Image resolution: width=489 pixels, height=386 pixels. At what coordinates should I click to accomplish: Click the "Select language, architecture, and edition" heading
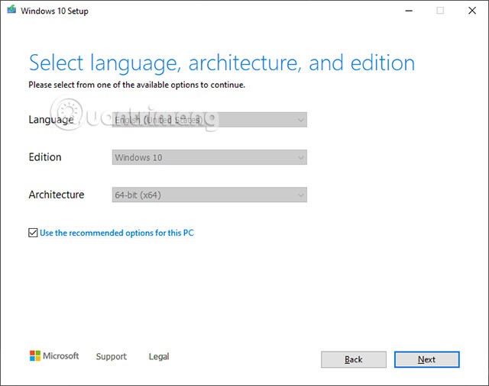[x=222, y=63]
